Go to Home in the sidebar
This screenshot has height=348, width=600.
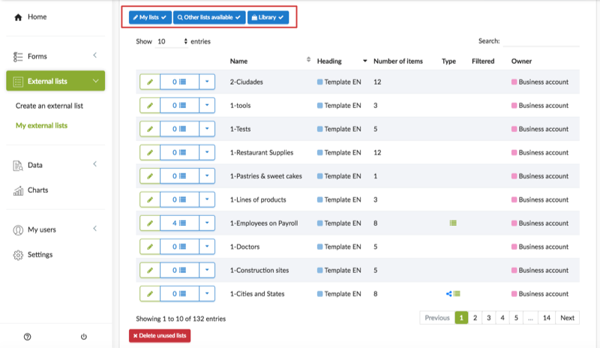click(31, 16)
